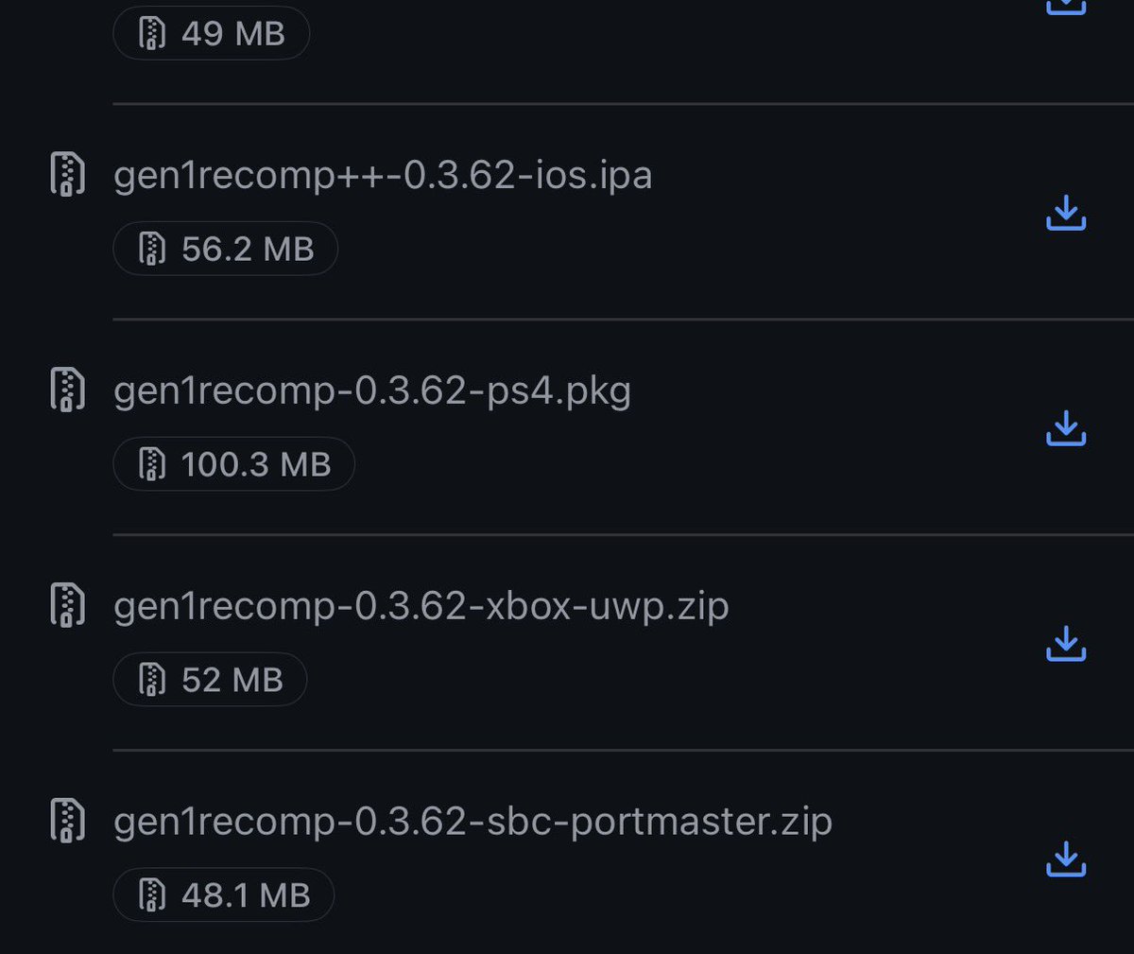Download the sbc-portmaster.zip asset
Viewport: 1134px width, 954px height.
click(1066, 859)
